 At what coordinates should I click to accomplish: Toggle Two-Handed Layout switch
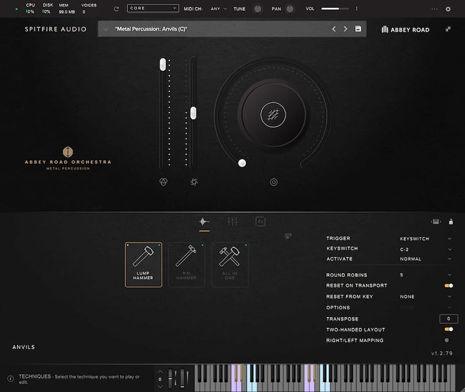pos(449,329)
